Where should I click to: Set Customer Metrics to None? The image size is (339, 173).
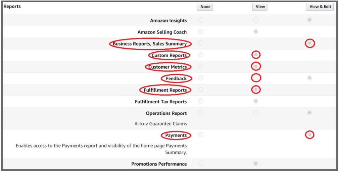(x=201, y=66)
